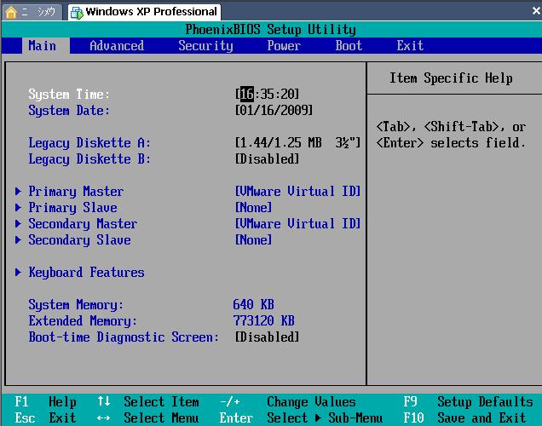Select the highlighted hour field 16

(x=247, y=94)
